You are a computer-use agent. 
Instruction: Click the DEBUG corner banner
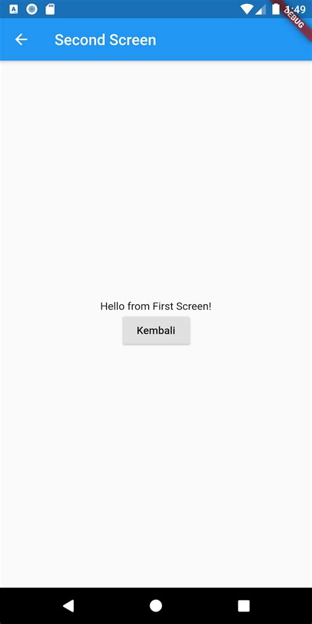[x=294, y=16]
